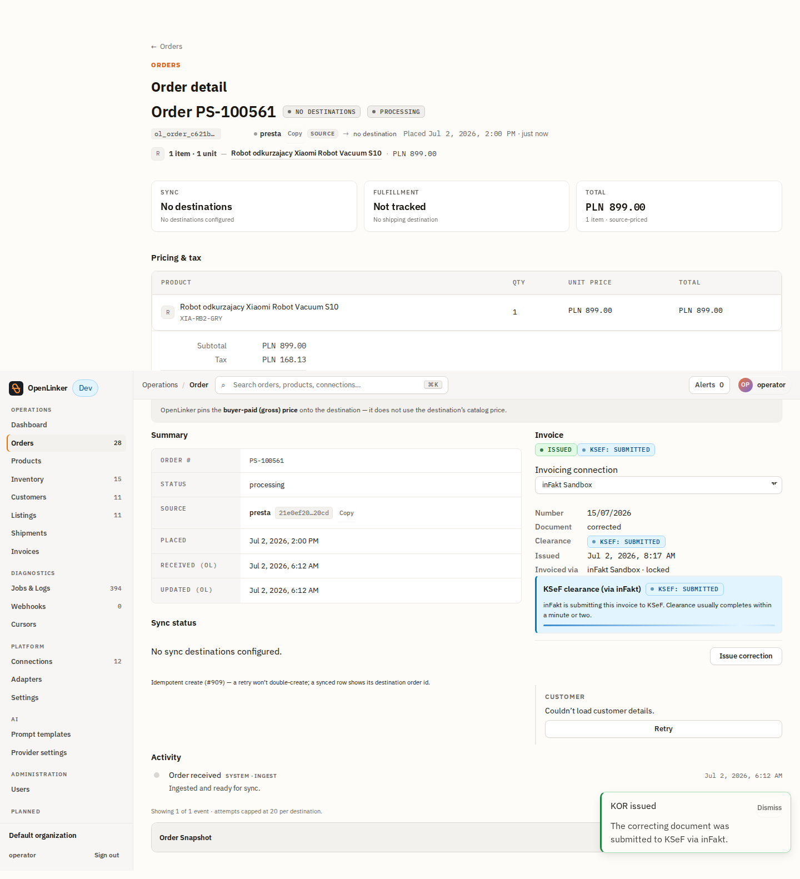Click the KSeF clearance progress bar
The width and height of the screenshot is (800, 879).
click(659, 626)
